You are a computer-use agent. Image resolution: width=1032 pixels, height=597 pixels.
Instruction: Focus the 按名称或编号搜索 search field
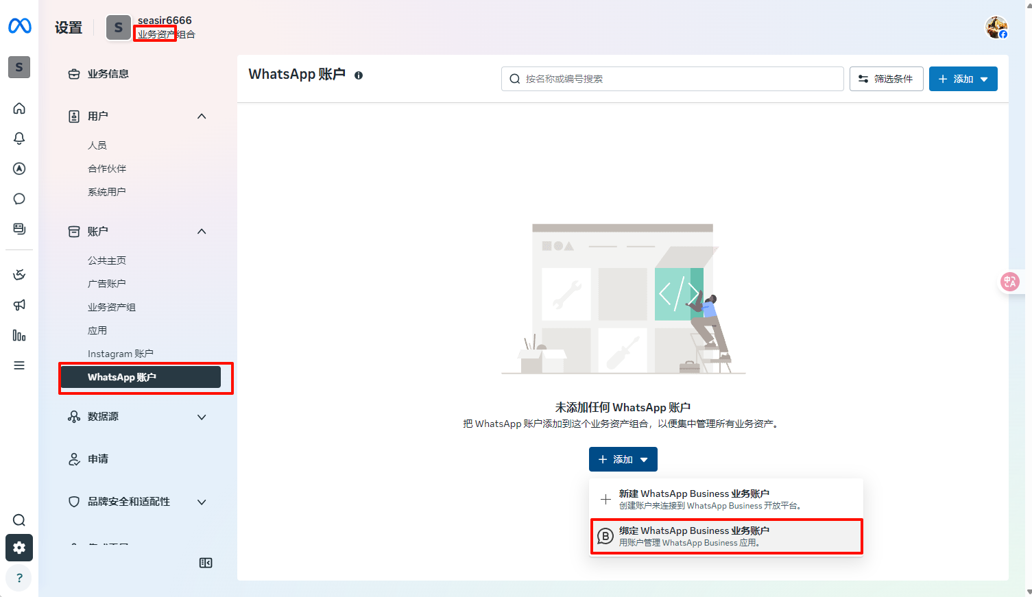tap(672, 79)
